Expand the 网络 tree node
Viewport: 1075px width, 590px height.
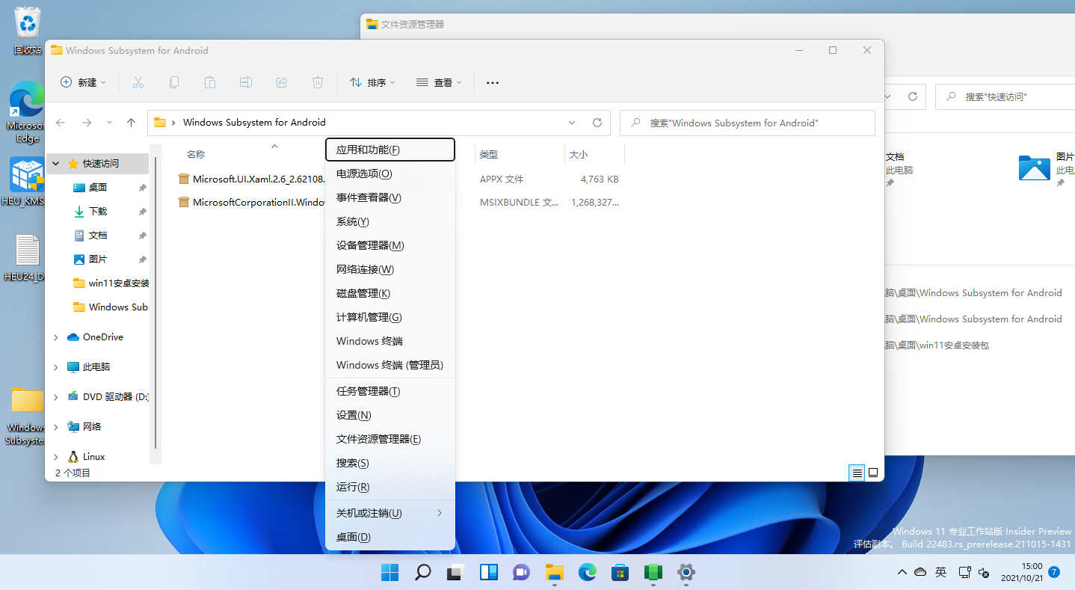pyautogui.click(x=55, y=427)
